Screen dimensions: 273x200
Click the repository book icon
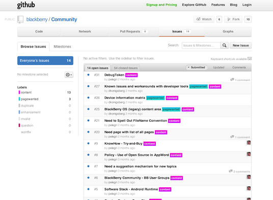pos(20,19)
